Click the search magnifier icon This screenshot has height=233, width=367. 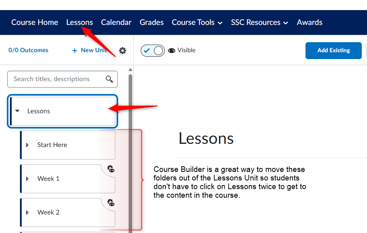(109, 79)
